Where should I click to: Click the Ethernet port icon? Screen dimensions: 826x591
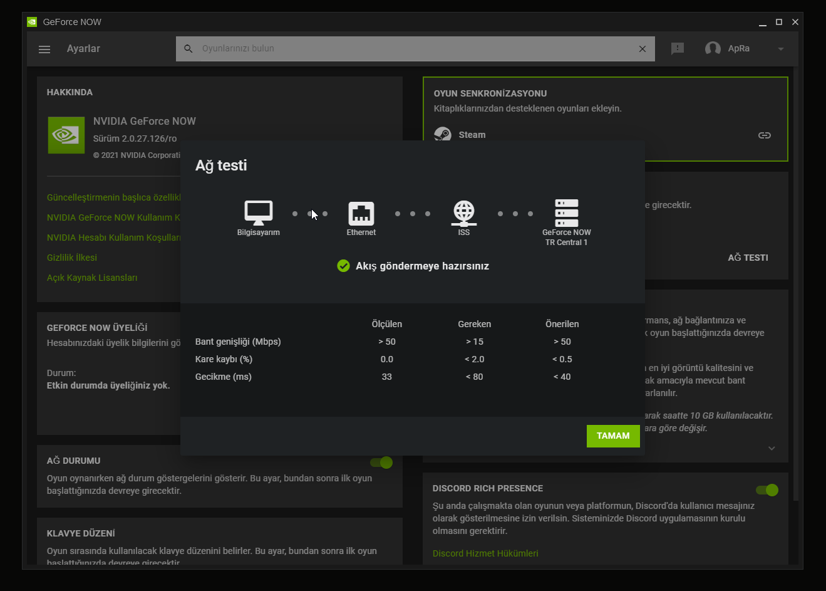pyautogui.click(x=361, y=213)
